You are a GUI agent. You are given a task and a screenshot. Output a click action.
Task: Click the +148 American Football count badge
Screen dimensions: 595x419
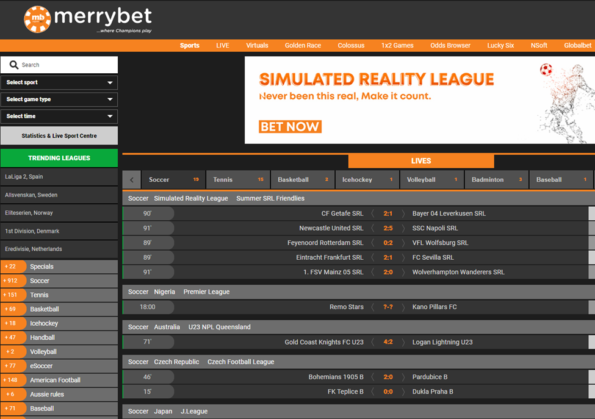point(12,380)
